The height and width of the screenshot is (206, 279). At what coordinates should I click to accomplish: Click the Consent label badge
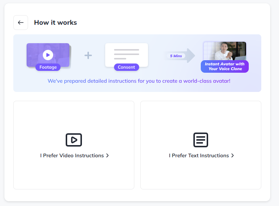pos(126,67)
